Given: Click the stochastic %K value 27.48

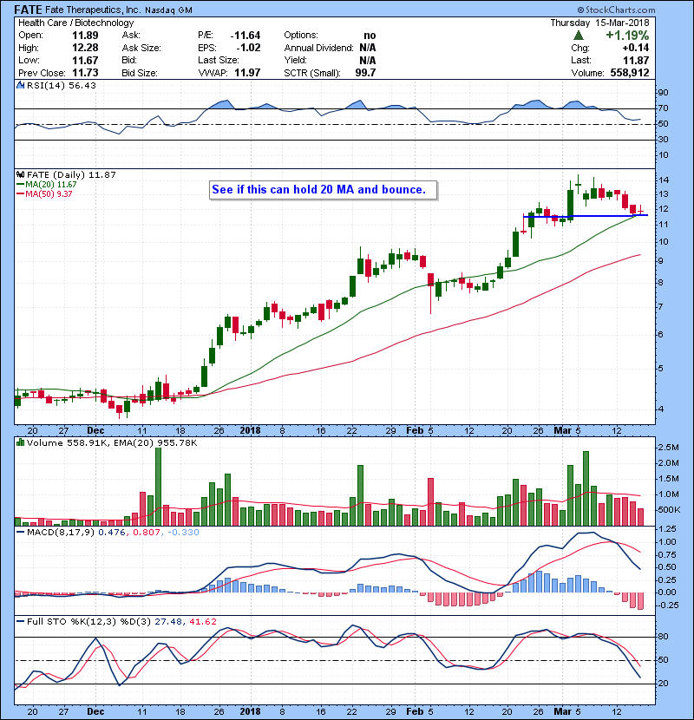Looking at the screenshot, I should click(168, 622).
